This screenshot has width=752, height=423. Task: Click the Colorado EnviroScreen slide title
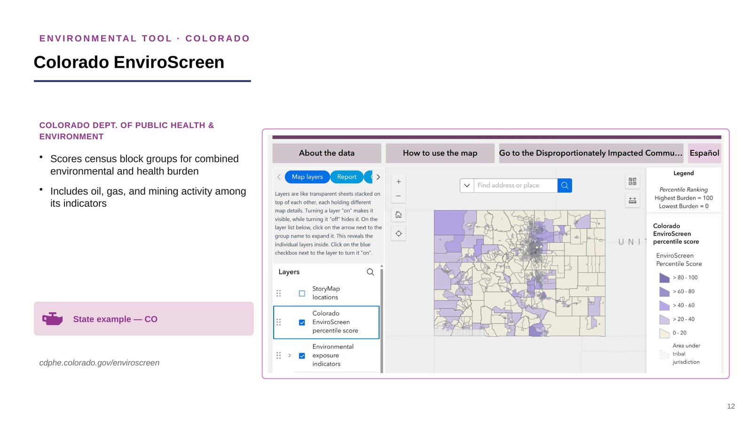(129, 62)
